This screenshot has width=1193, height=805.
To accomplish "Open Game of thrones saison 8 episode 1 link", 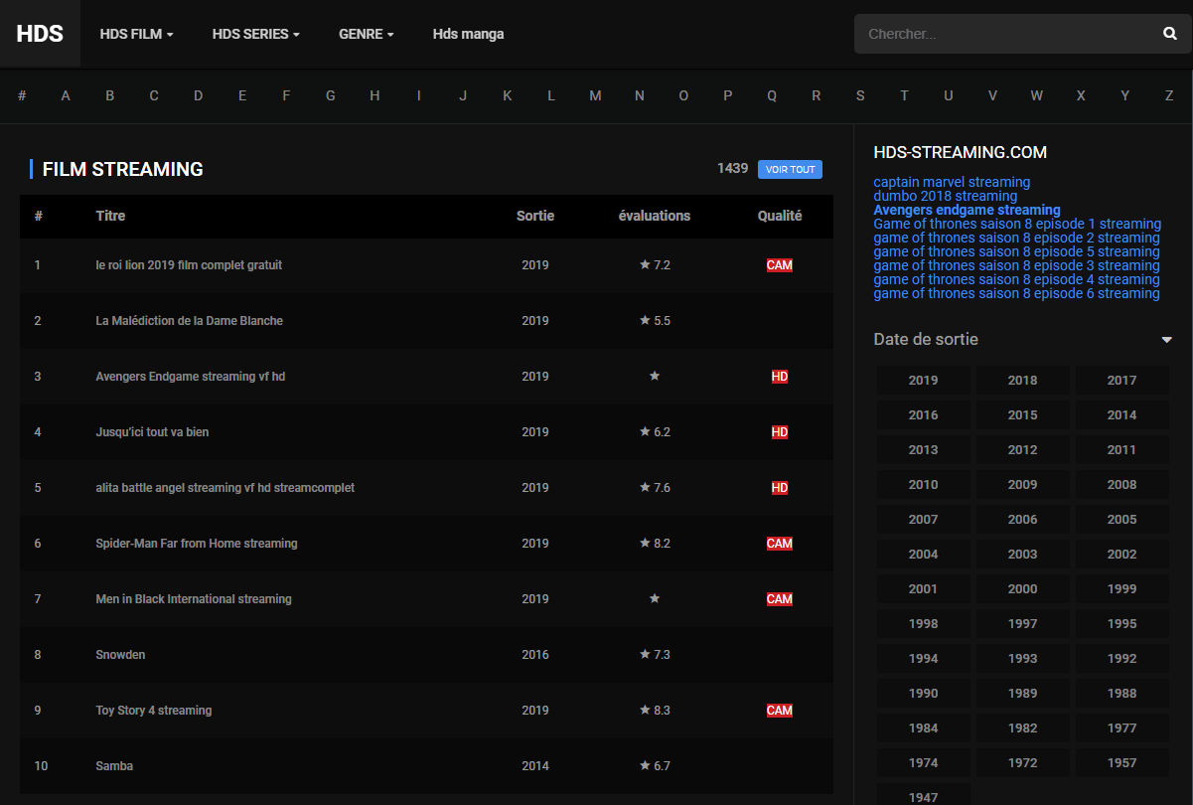I will point(1017,224).
